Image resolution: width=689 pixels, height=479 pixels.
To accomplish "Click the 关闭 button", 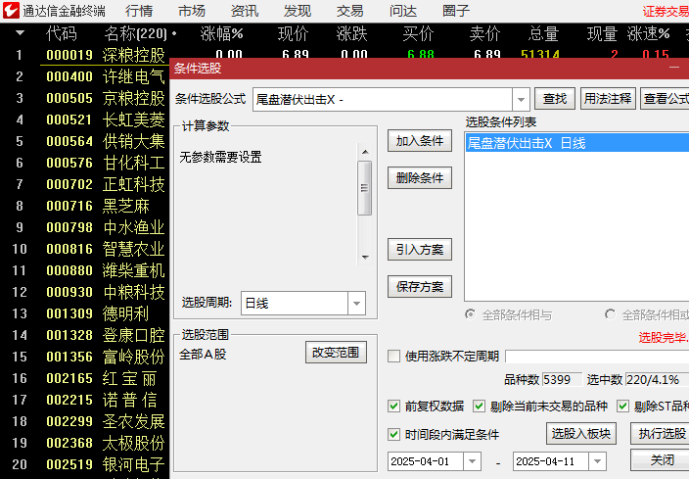I will pyautogui.click(x=660, y=460).
